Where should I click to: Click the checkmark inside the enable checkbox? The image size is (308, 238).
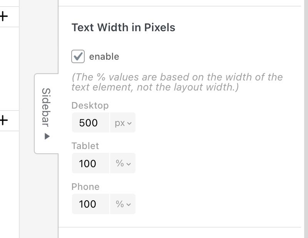78,56
